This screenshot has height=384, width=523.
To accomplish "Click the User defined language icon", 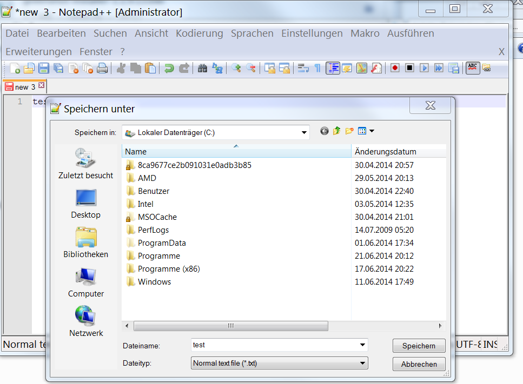I will (x=347, y=68).
